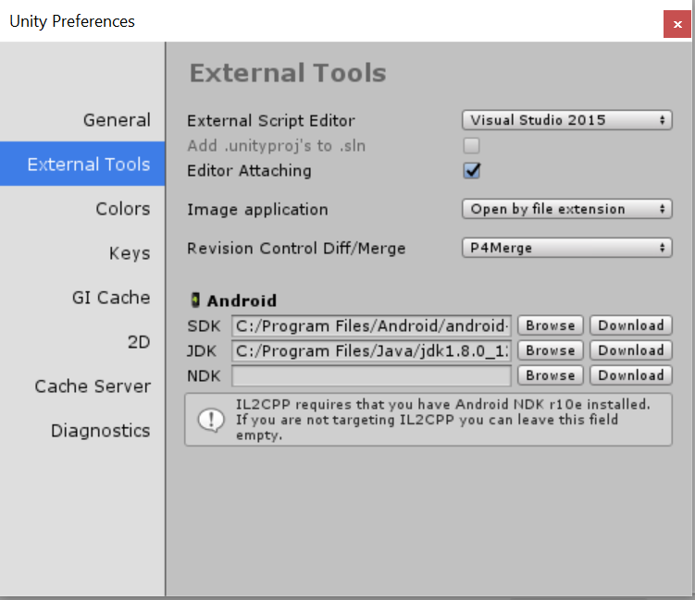695x600 pixels.
Task: Click the empty NDK path field
Action: tap(371, 375)
